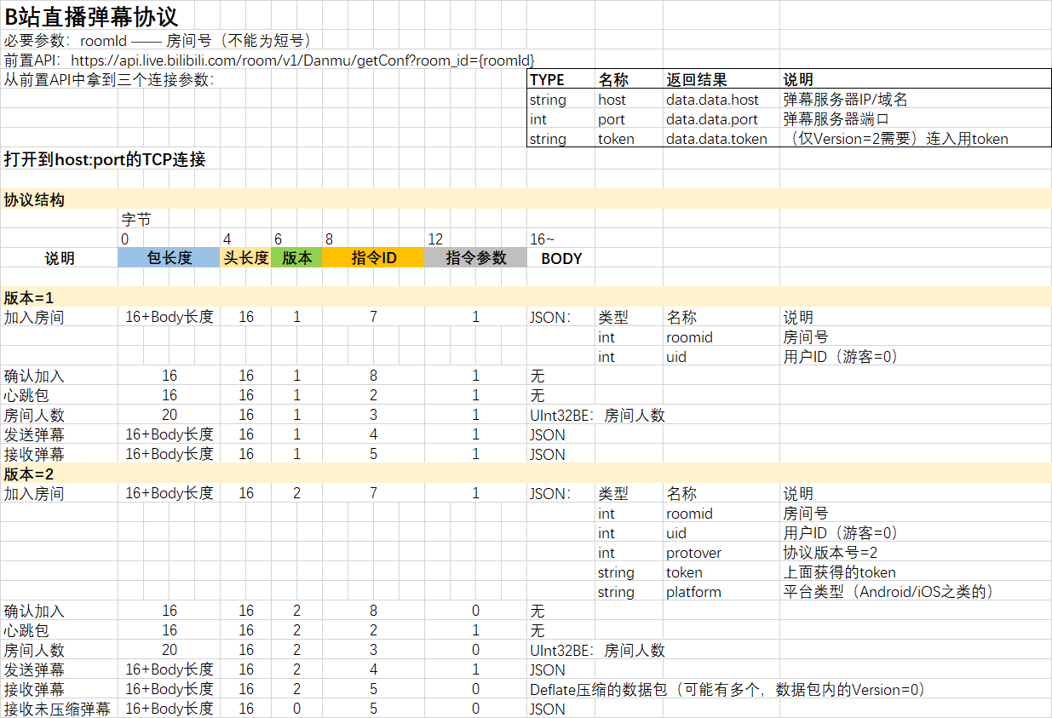This screenshot has height=718, width=1052.
Task: Select the "Deflate压缩的数据包" body cell
Action: [727, 689]
